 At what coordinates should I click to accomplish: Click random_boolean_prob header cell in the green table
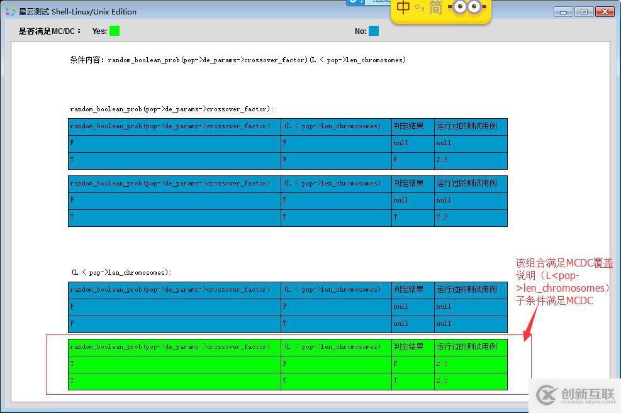(x=175, y=347)
